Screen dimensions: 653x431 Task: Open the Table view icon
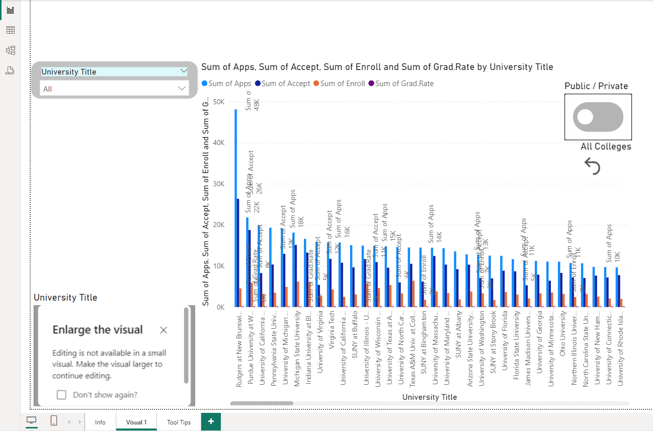click(x=10, y=30)
